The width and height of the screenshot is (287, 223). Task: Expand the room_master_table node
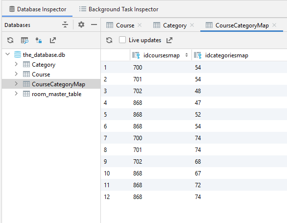[16, 94]
